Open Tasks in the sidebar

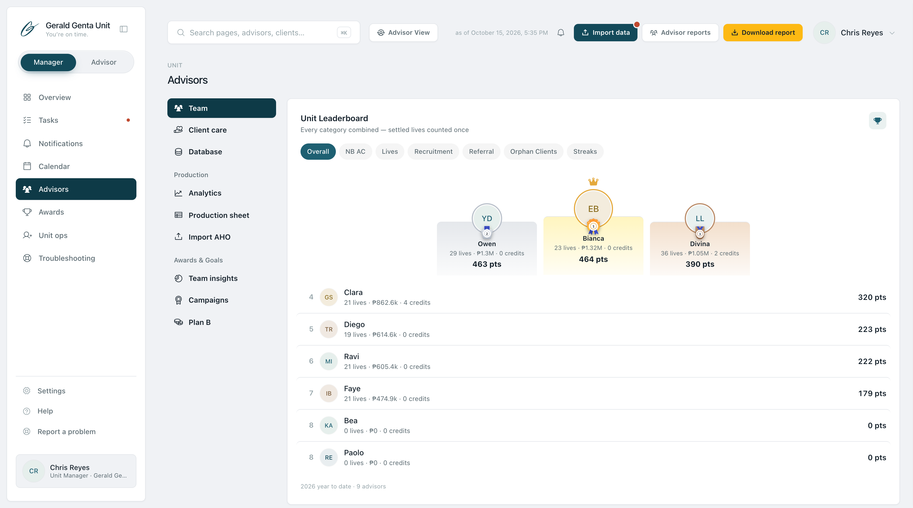coord(76,120)
